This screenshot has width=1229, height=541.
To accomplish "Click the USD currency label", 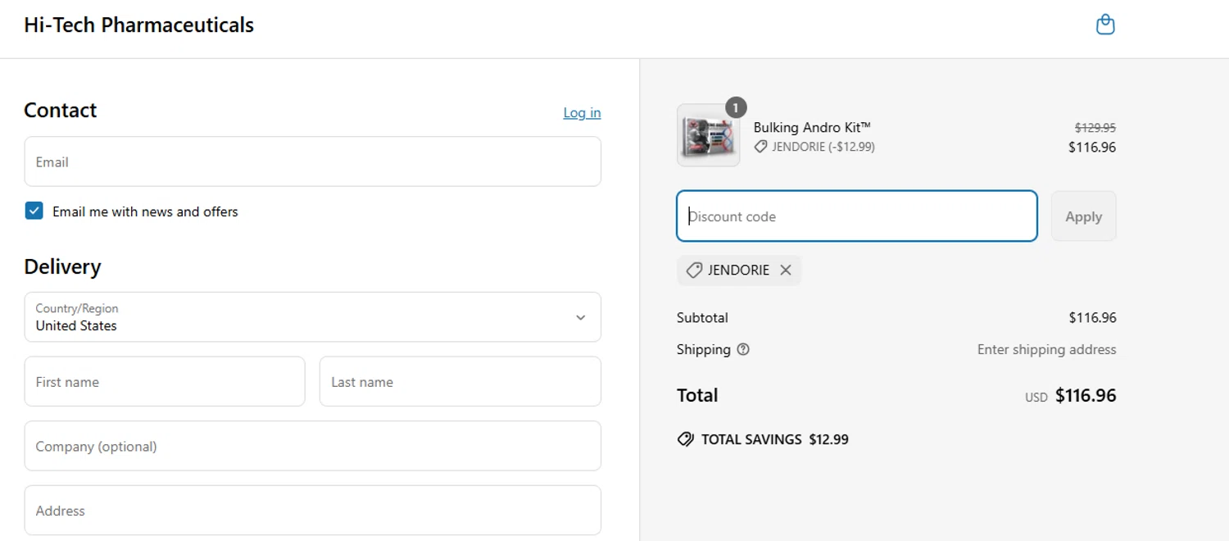I will coord(1036,397).
